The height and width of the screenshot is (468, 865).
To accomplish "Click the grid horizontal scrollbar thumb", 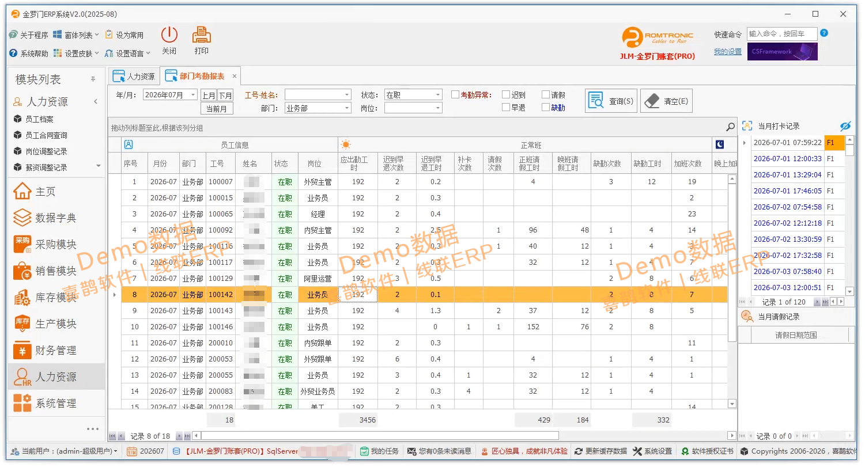I will [x=379, y=436].
